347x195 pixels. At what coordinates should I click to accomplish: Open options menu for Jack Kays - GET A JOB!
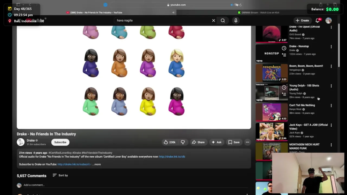(x=331, y=125)
